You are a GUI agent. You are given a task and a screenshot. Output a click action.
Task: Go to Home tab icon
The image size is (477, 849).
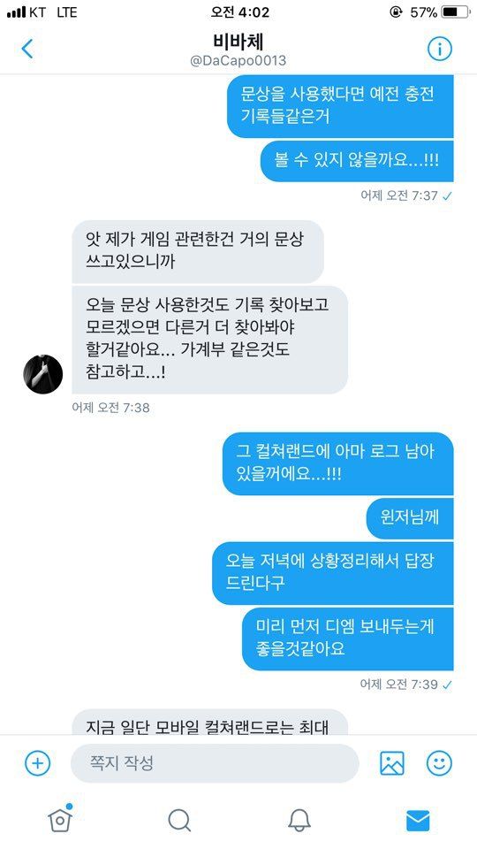60,820
